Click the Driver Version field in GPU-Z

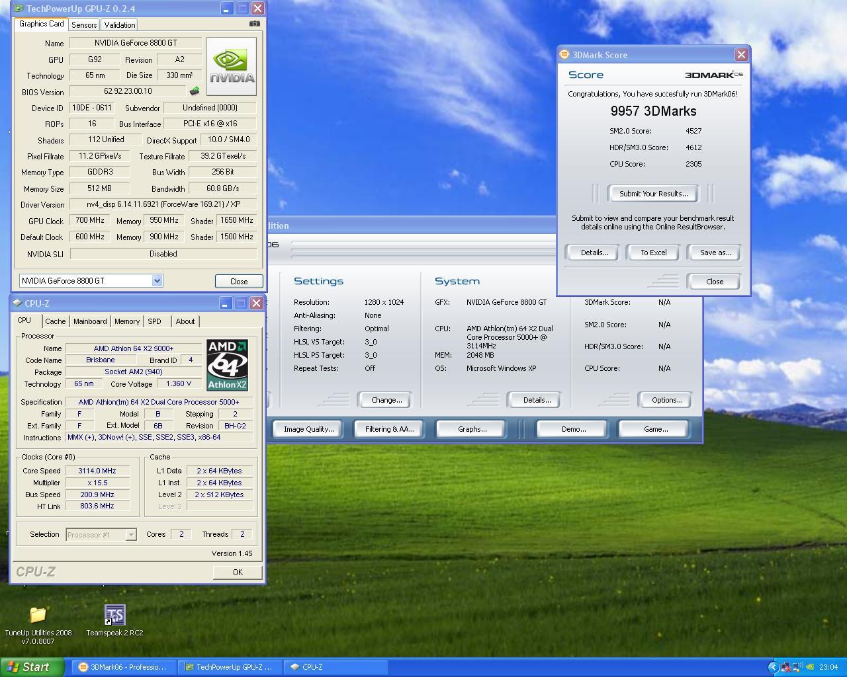coord(163,204)
